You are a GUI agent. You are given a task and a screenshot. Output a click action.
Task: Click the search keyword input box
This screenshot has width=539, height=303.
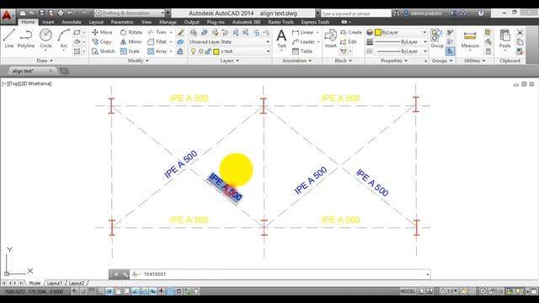coord(355,13)
